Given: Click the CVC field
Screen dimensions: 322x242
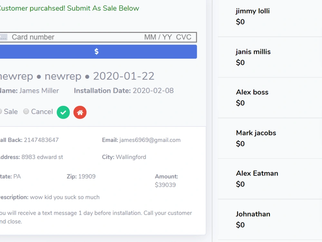Looking at the screenshot, I should click(184, 37).
